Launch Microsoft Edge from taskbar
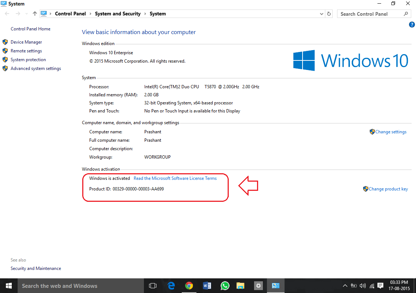Viewport: 416px width, 293px height. point(171,286)
